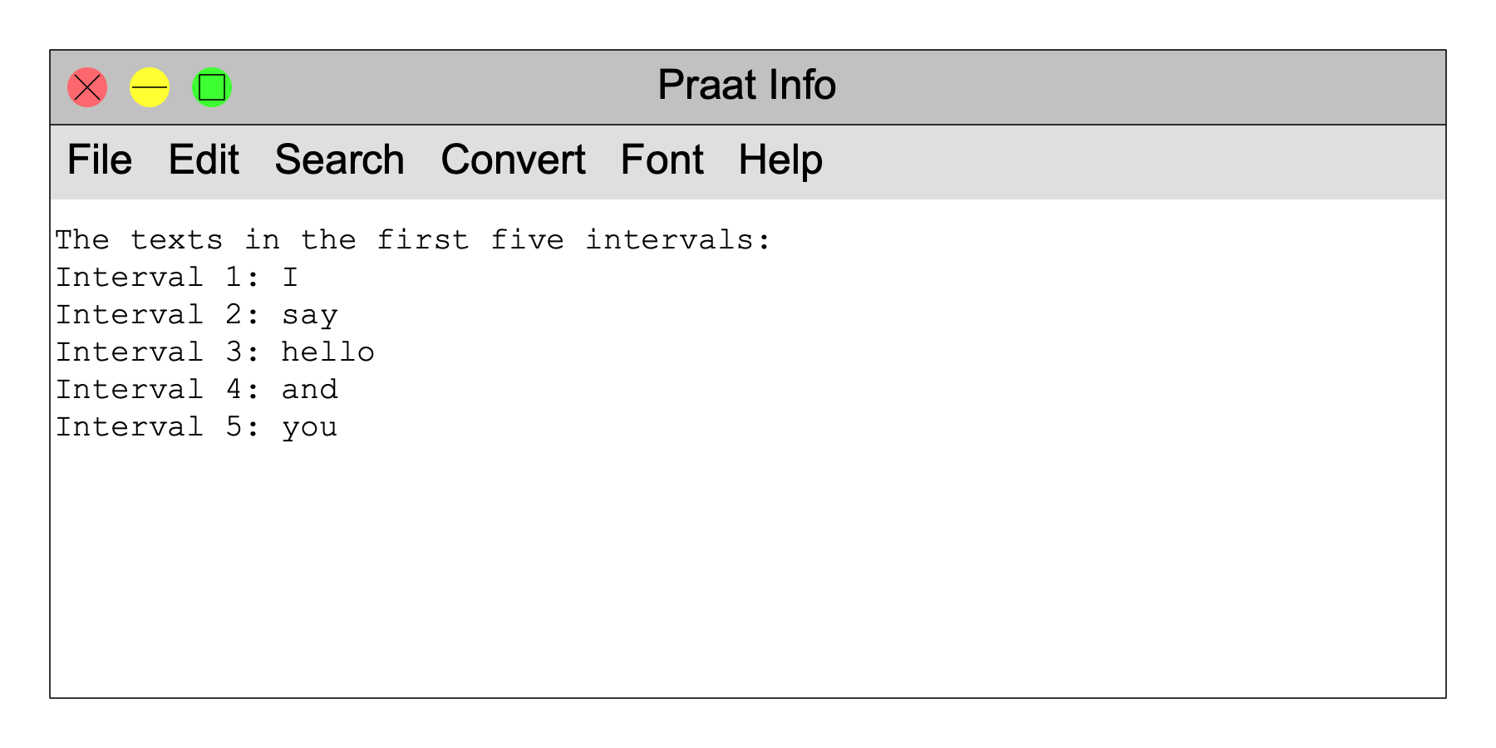Minimize window with yellow button
This screenshot has height=748, width=1496.
coord(150,87)
